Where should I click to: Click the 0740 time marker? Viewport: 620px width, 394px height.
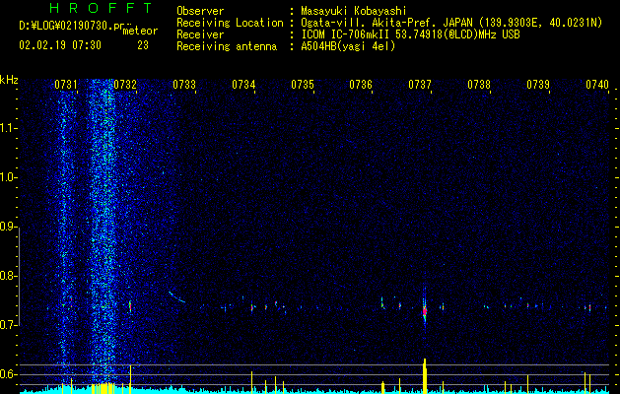pyautogui.click(x=597, y=85)
